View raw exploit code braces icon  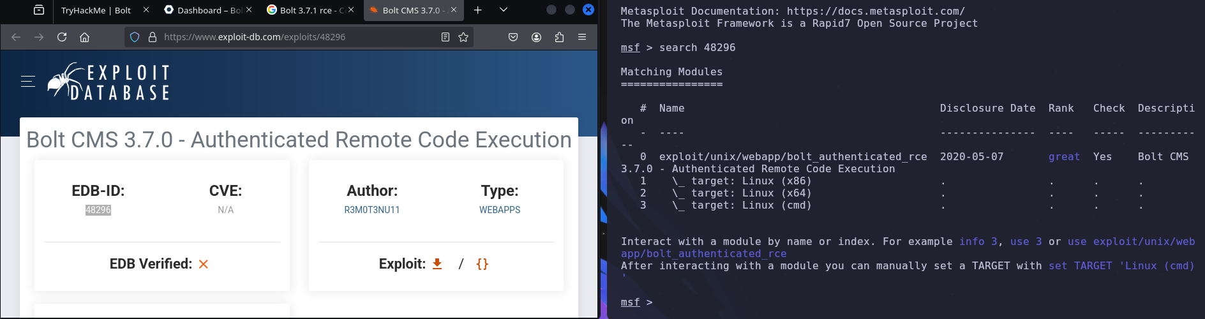tap(482, 263)
